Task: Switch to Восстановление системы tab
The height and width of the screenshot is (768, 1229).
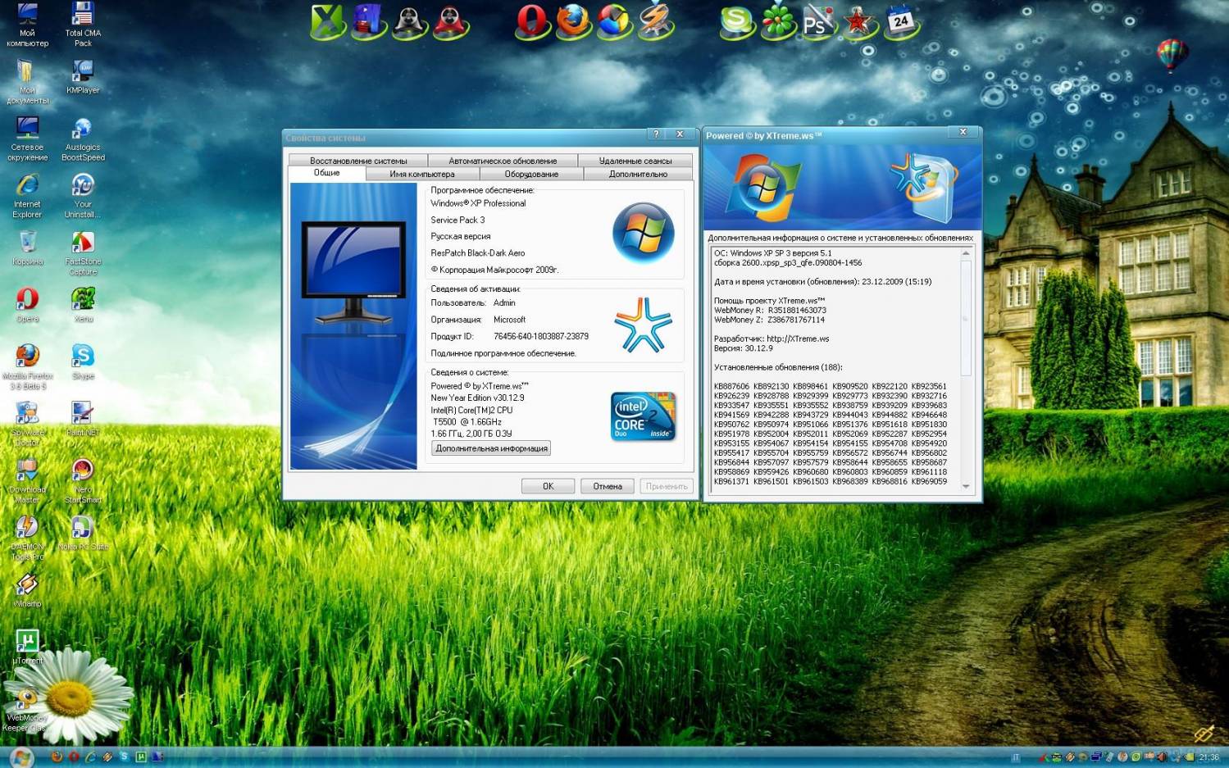Action: (x=358, y=161)
